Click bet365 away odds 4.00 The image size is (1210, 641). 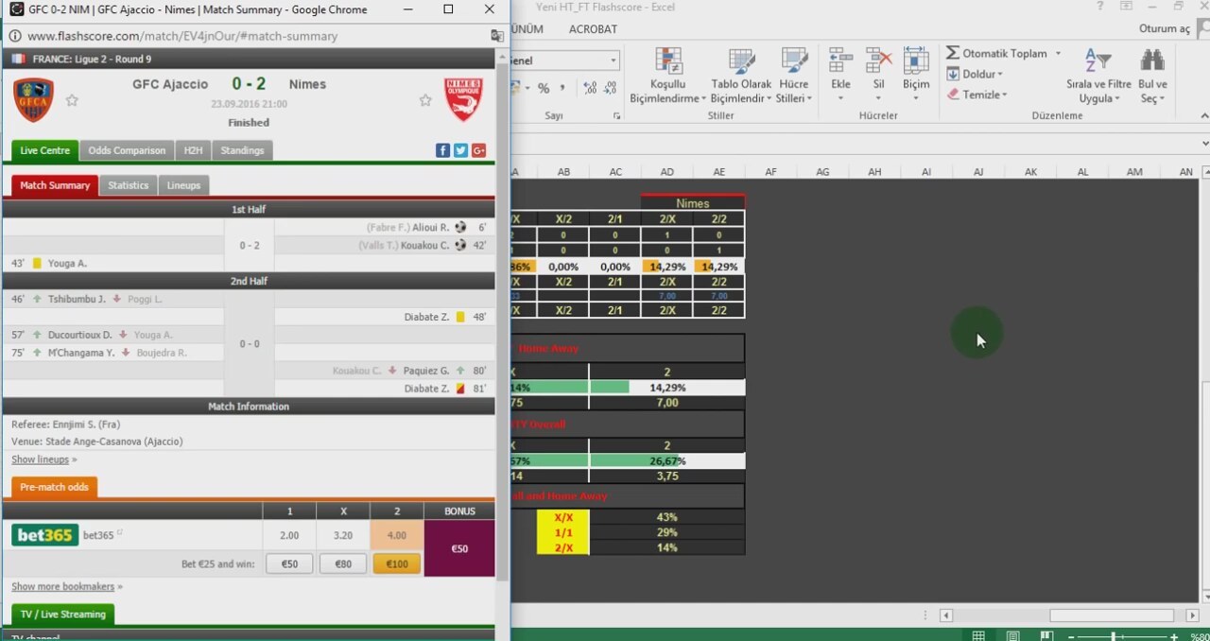(397, 535)
